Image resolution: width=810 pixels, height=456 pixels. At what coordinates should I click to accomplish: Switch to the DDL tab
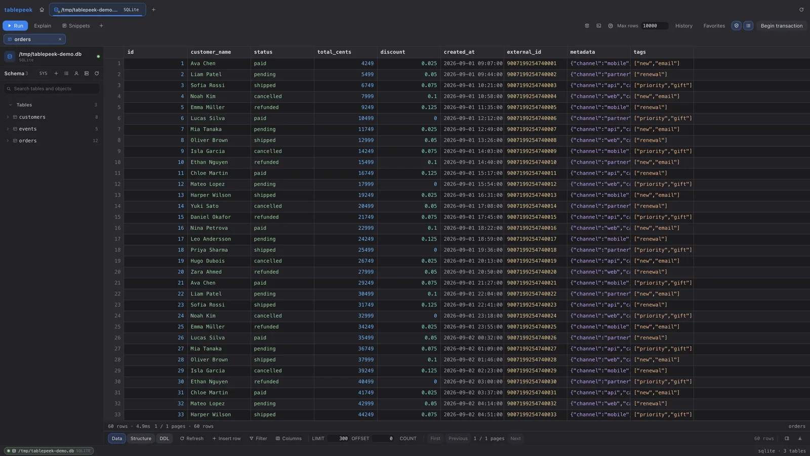click(165, 439)
